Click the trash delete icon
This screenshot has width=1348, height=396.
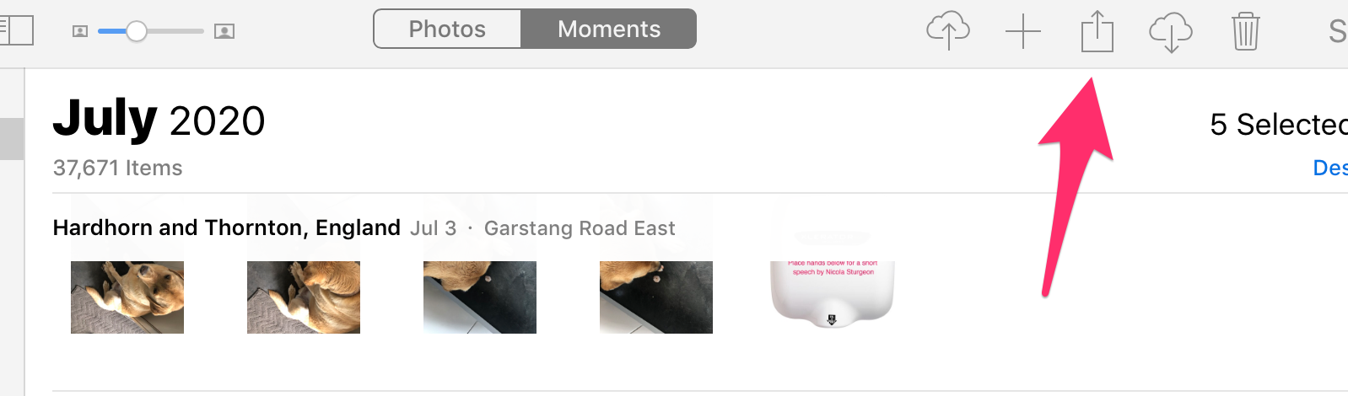tap(1245, 31)
